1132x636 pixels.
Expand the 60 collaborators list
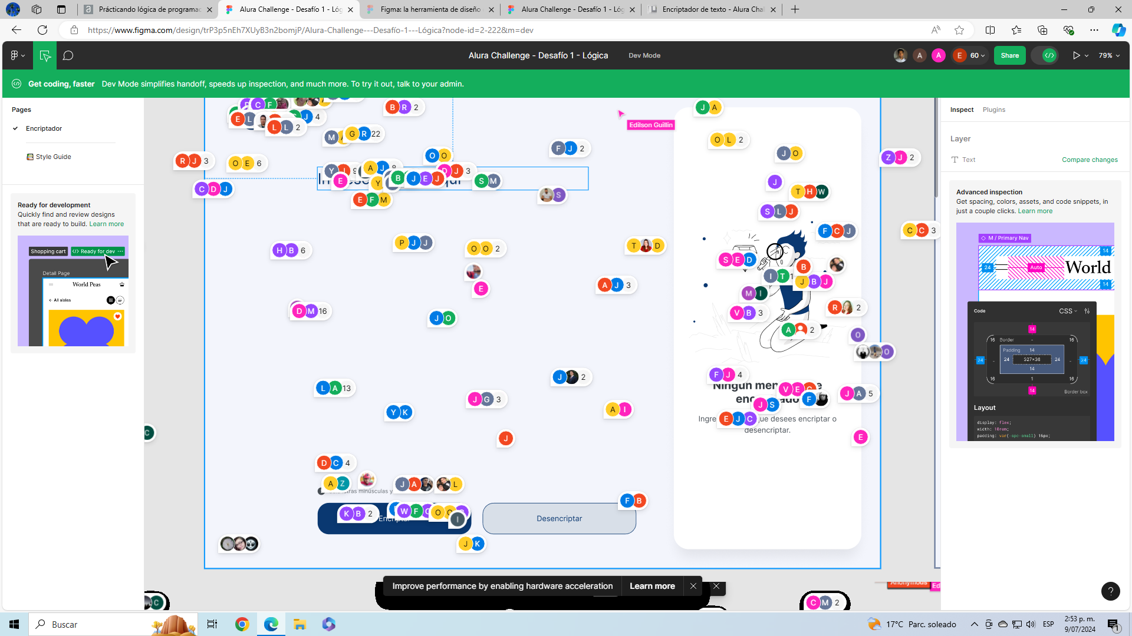(978, 55)
